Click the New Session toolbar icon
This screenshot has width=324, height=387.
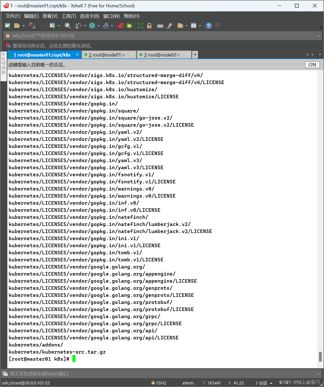(8, 26)
